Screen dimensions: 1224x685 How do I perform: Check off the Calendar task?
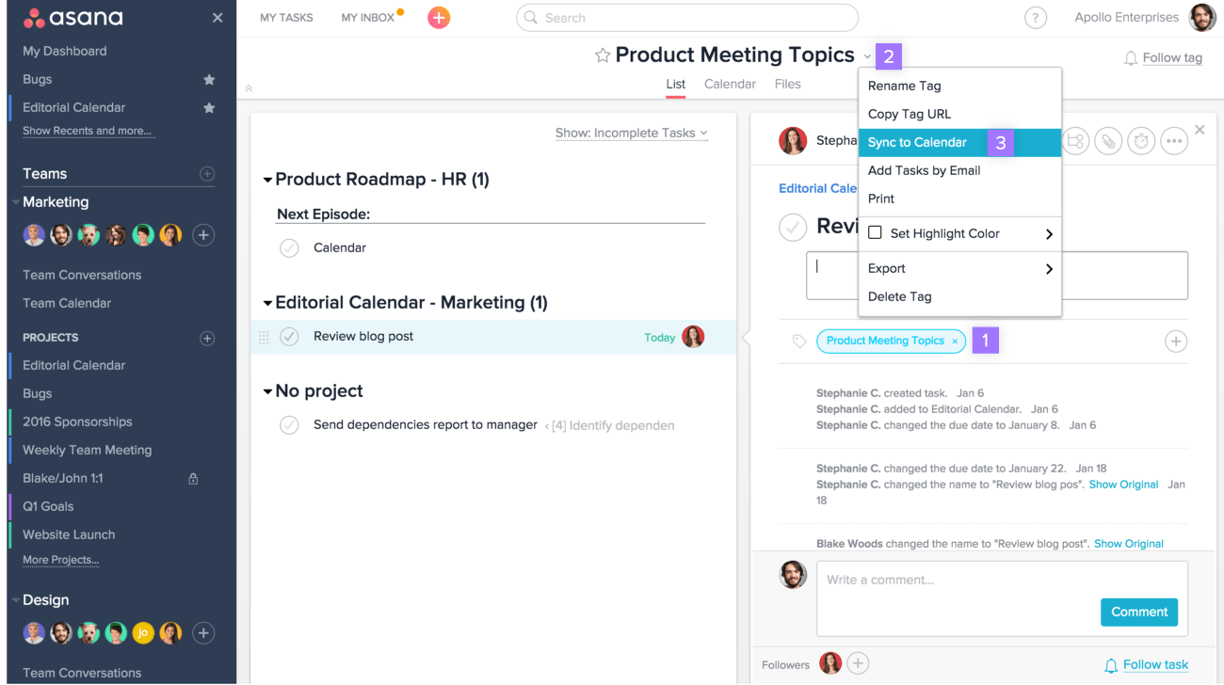pyautogui.click(x=289, y=248)
